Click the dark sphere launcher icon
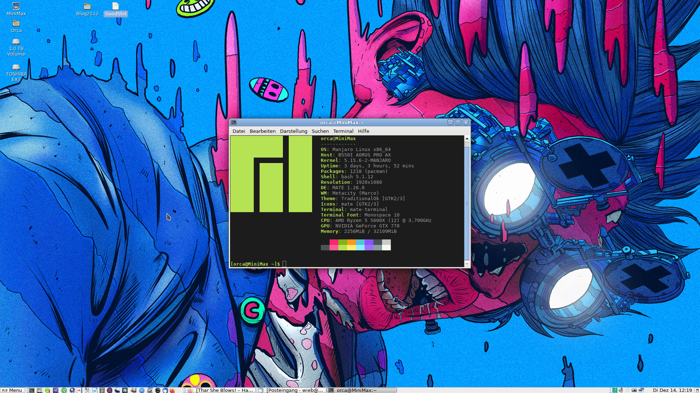700x393 pixels. (x=72, y=390)
